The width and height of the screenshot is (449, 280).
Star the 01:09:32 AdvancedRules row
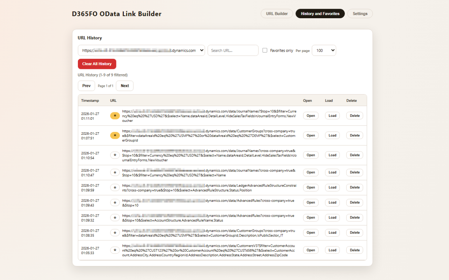pyautogui.click(x=115, y=217)
